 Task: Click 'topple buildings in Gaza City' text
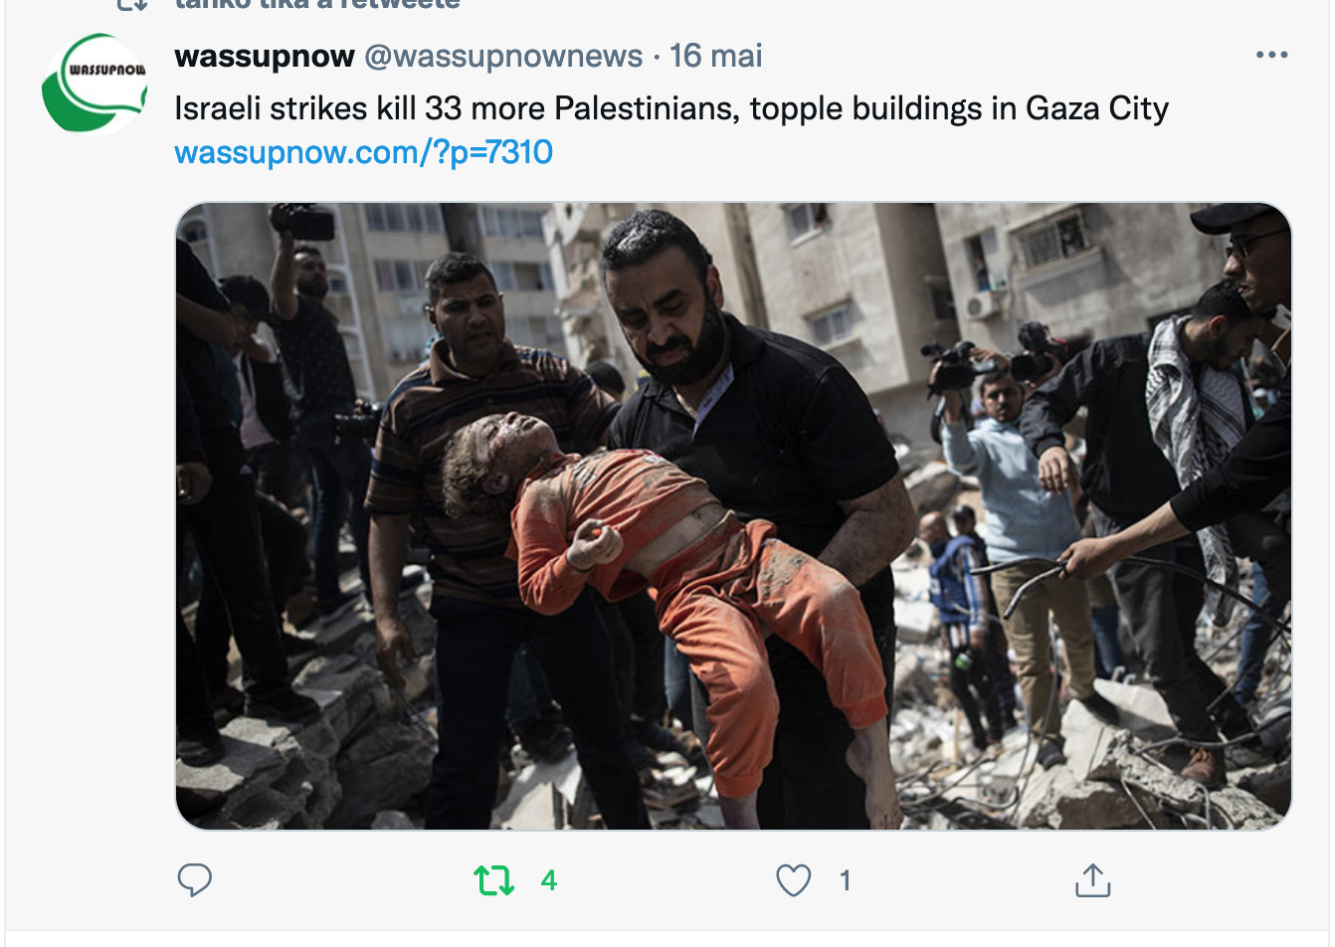(x=959, y=107)
